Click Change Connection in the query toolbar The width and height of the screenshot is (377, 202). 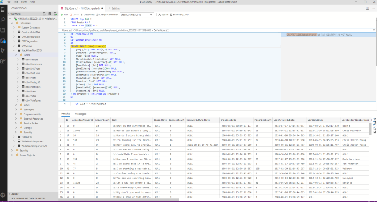[107, 15]
